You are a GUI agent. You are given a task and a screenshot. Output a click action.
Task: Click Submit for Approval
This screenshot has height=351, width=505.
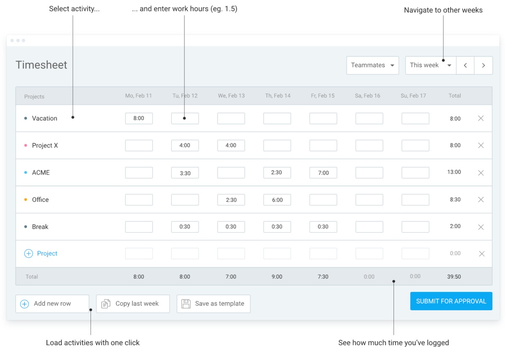(451, 301)
